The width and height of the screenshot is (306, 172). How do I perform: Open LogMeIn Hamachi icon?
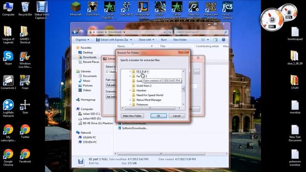8,108
